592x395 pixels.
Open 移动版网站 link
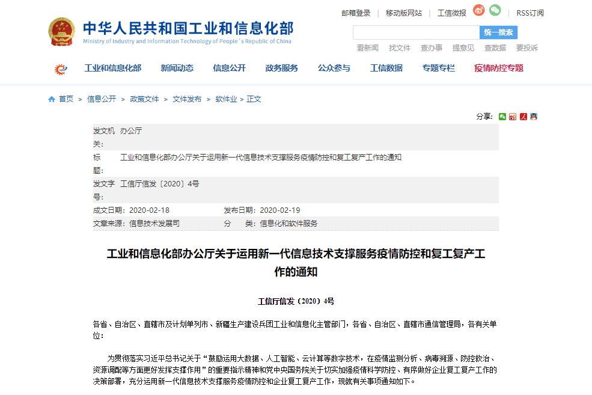(404, 13)
